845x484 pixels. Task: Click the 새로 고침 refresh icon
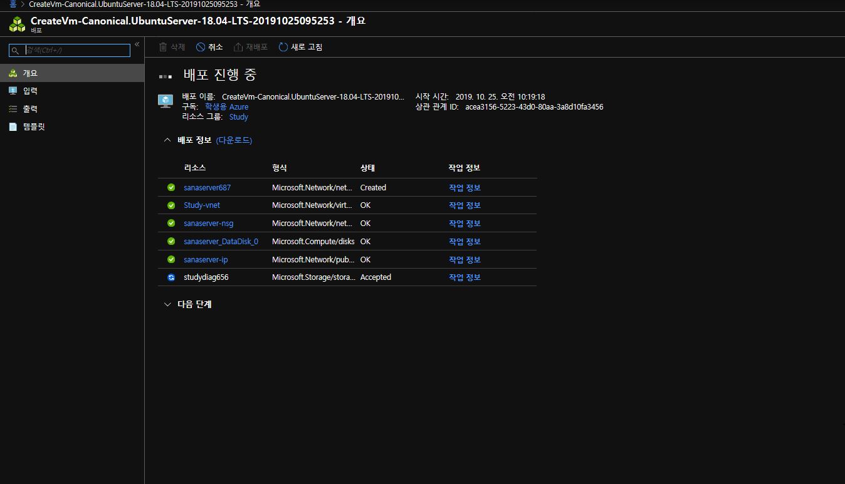click(x=283, y=47)
